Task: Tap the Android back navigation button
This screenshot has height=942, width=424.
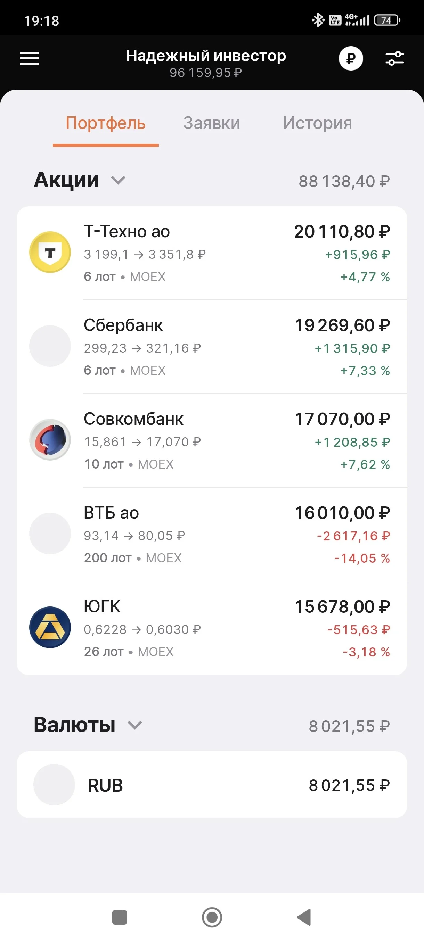Action: click(x=304, y=917)
